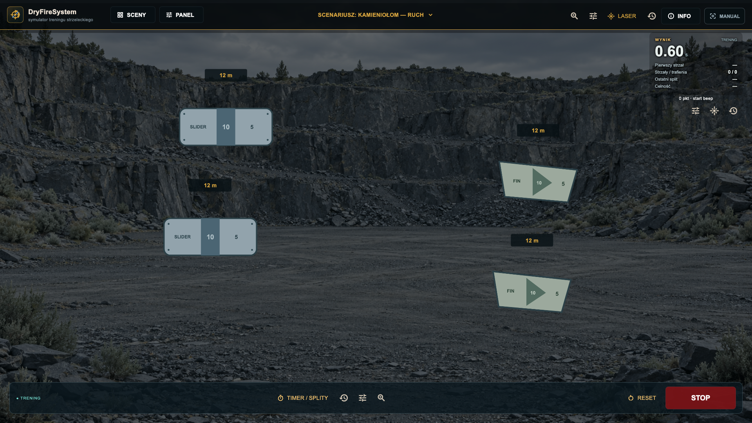Click the 0 pkt · start beep text
Image resolution: width=752 pixels, height=423 pixels.
pyautogui.click(x=696, y=99)
